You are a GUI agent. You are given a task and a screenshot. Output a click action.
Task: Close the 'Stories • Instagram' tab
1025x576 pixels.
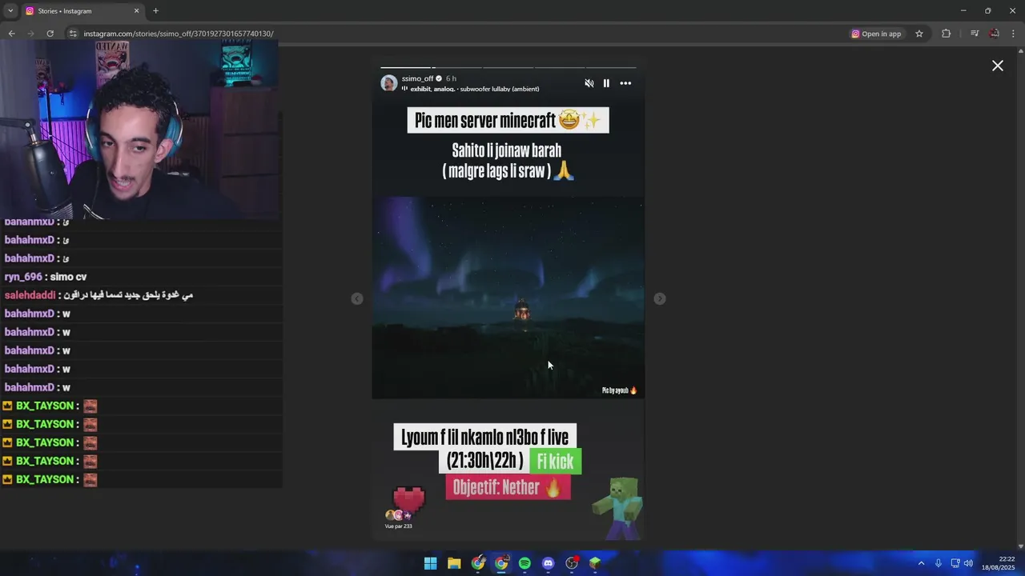click(136, 11)
